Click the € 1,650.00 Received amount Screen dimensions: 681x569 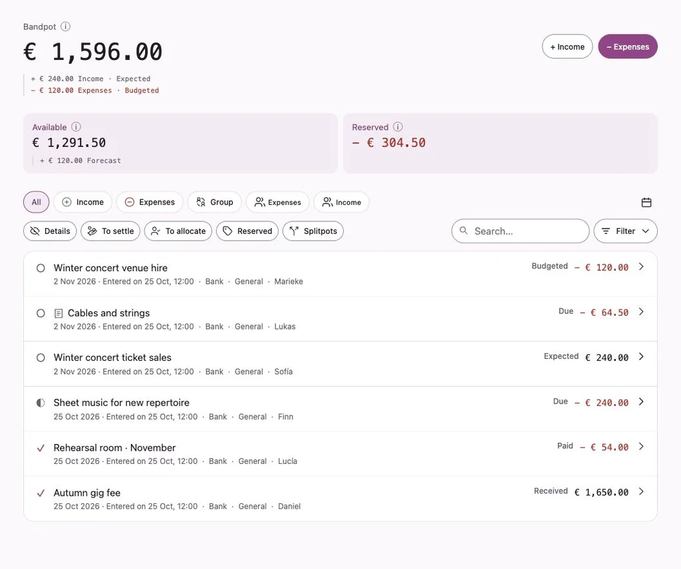pos(601,492)
